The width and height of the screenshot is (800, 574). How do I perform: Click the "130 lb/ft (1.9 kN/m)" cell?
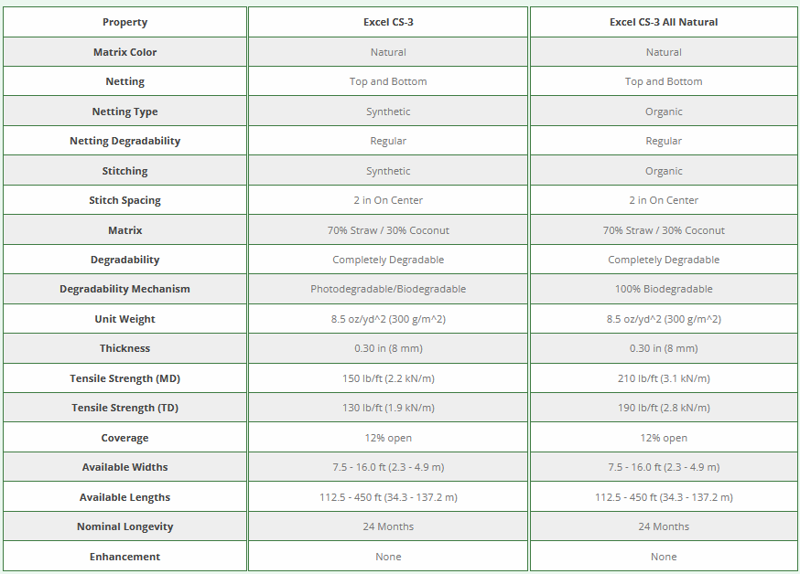pos(388,408)
